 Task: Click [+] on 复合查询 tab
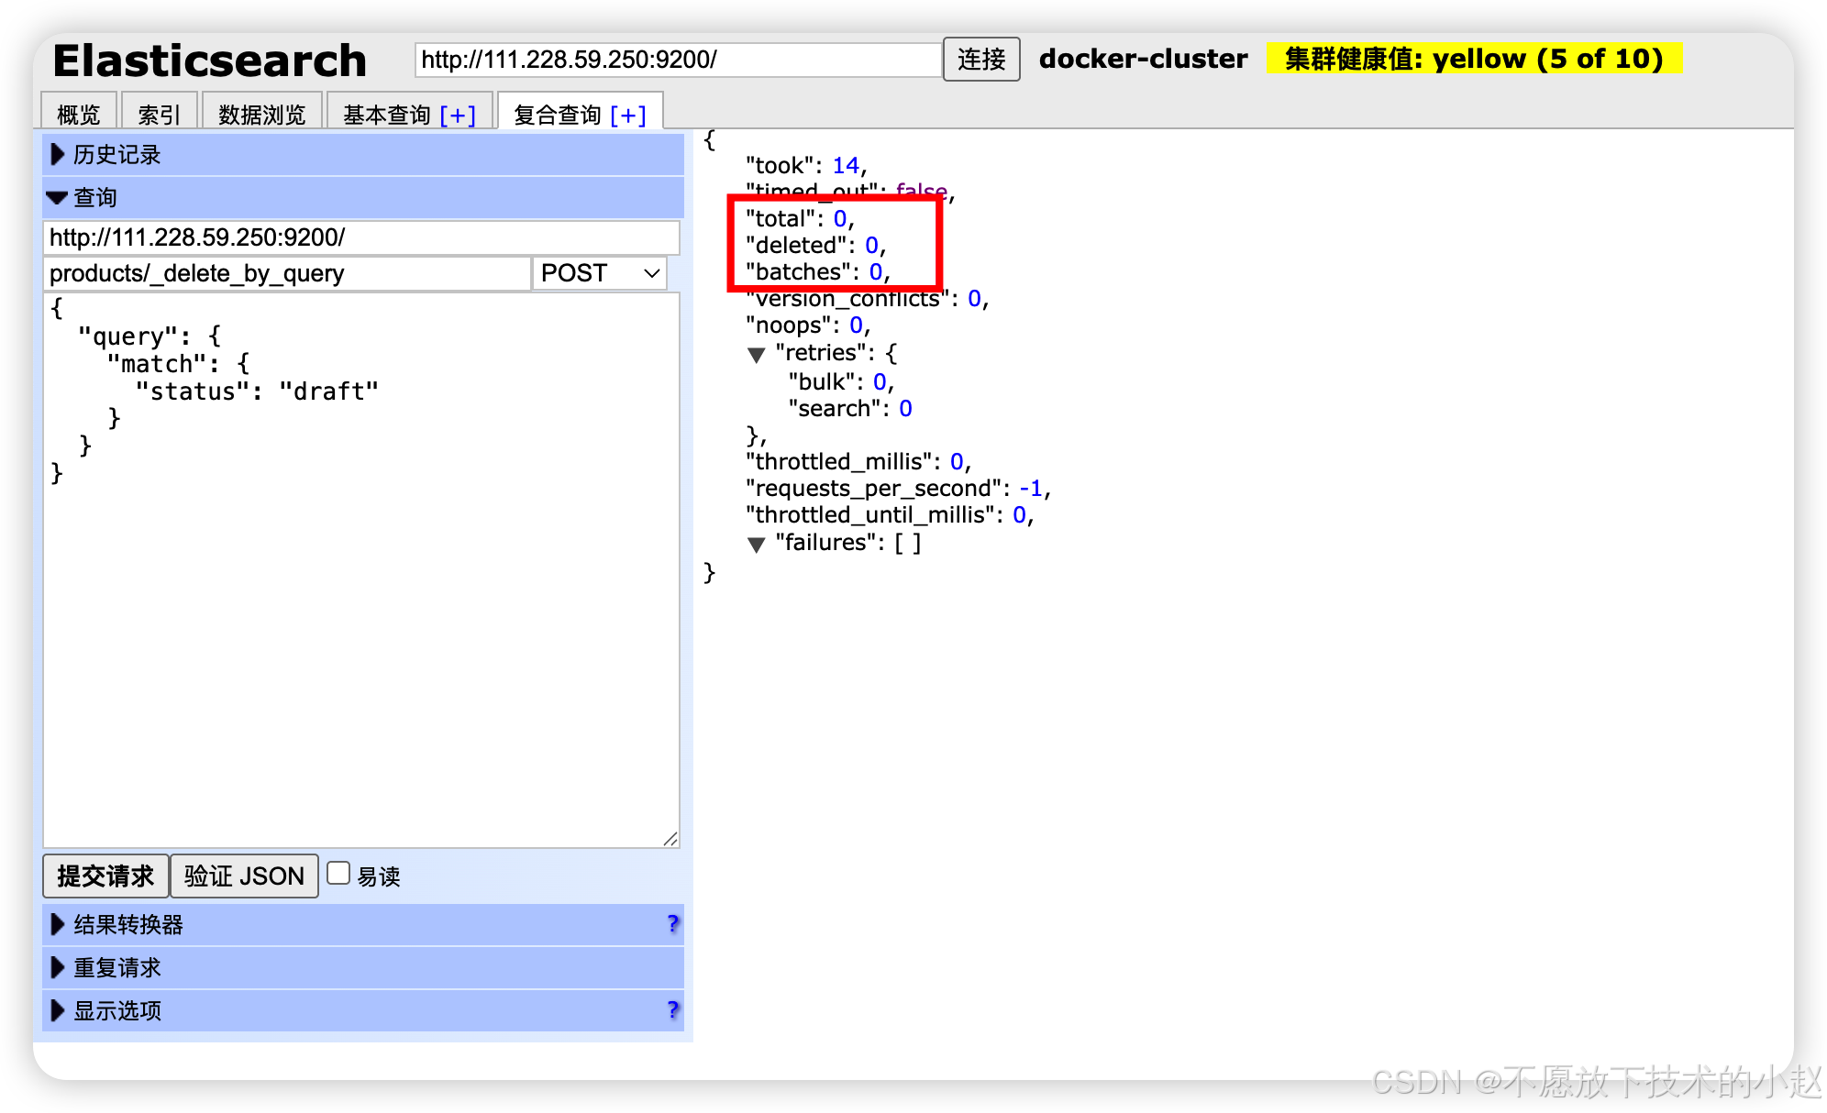628,115
